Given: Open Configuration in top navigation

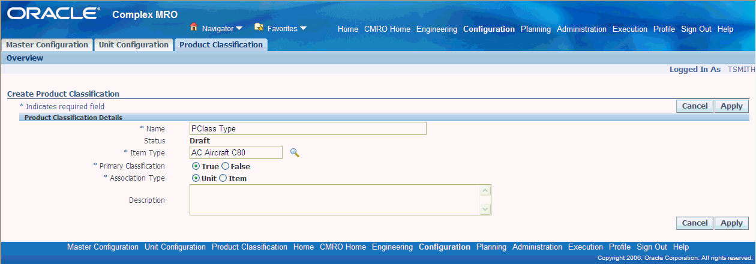Looking at the screenshot, I should point(489,29).
